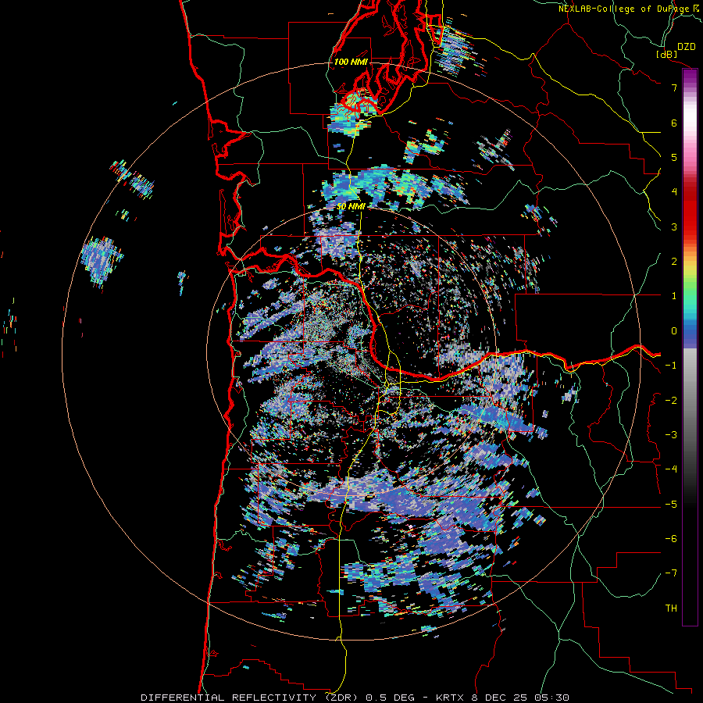703x703 pixels.
Task: Click the purple top of the color bar
Action: [x=690, y=77]
